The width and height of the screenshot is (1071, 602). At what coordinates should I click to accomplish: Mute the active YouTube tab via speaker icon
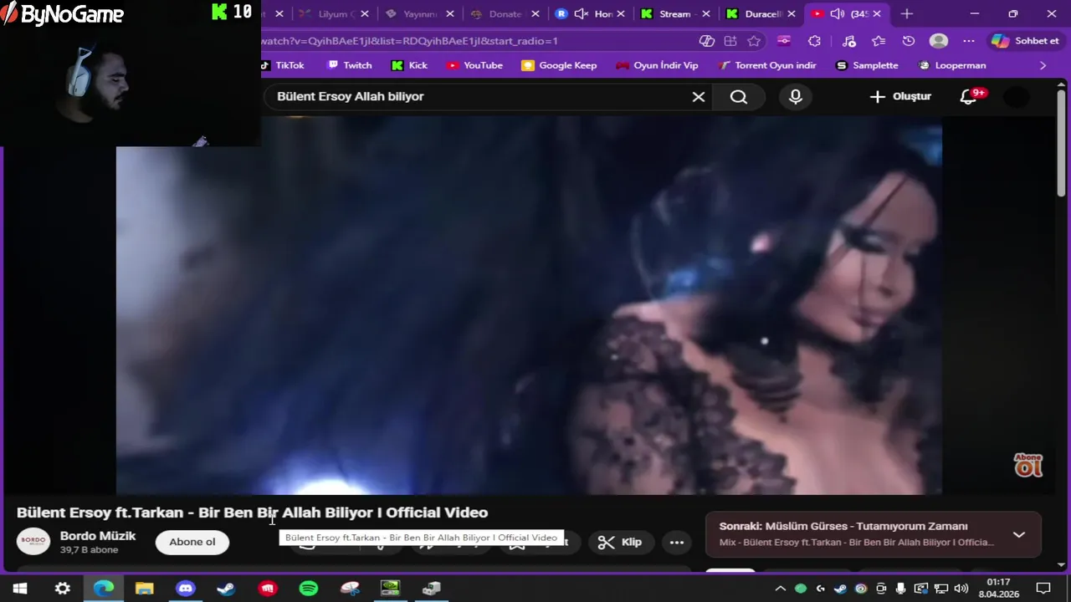(x=838, y=14)
